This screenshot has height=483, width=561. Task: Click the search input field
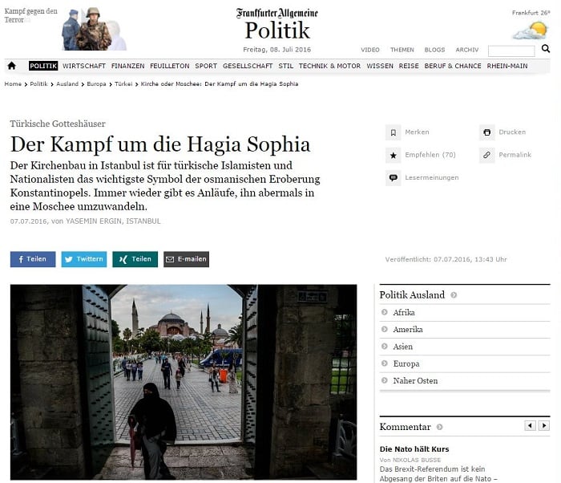(x=511, y=51)
